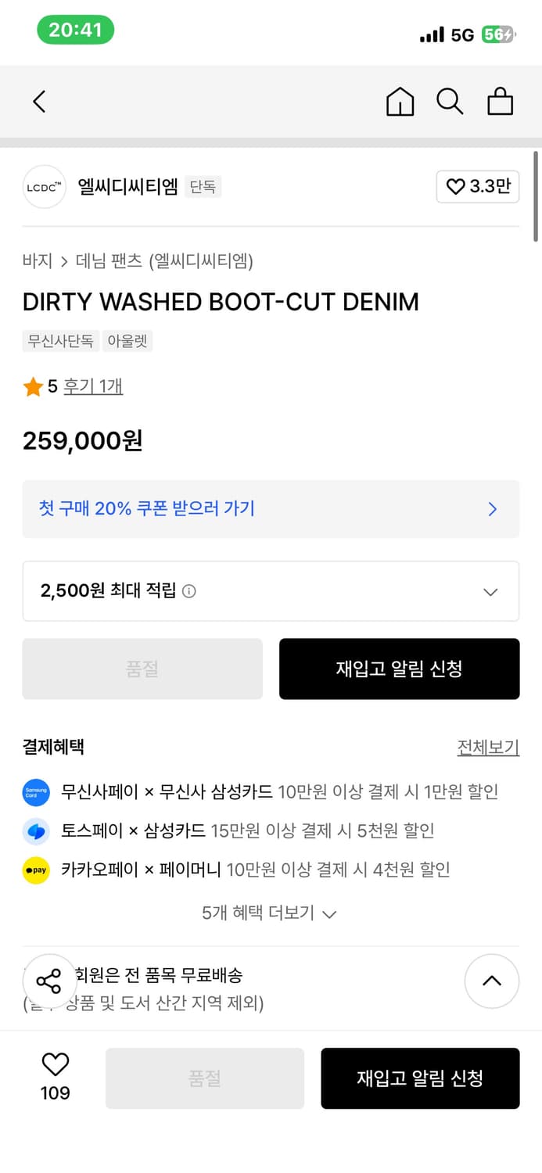Tap the LCDC brand logo
Image resolution: width=542 pixels, height=1173 pixels.
pos(45,187)
